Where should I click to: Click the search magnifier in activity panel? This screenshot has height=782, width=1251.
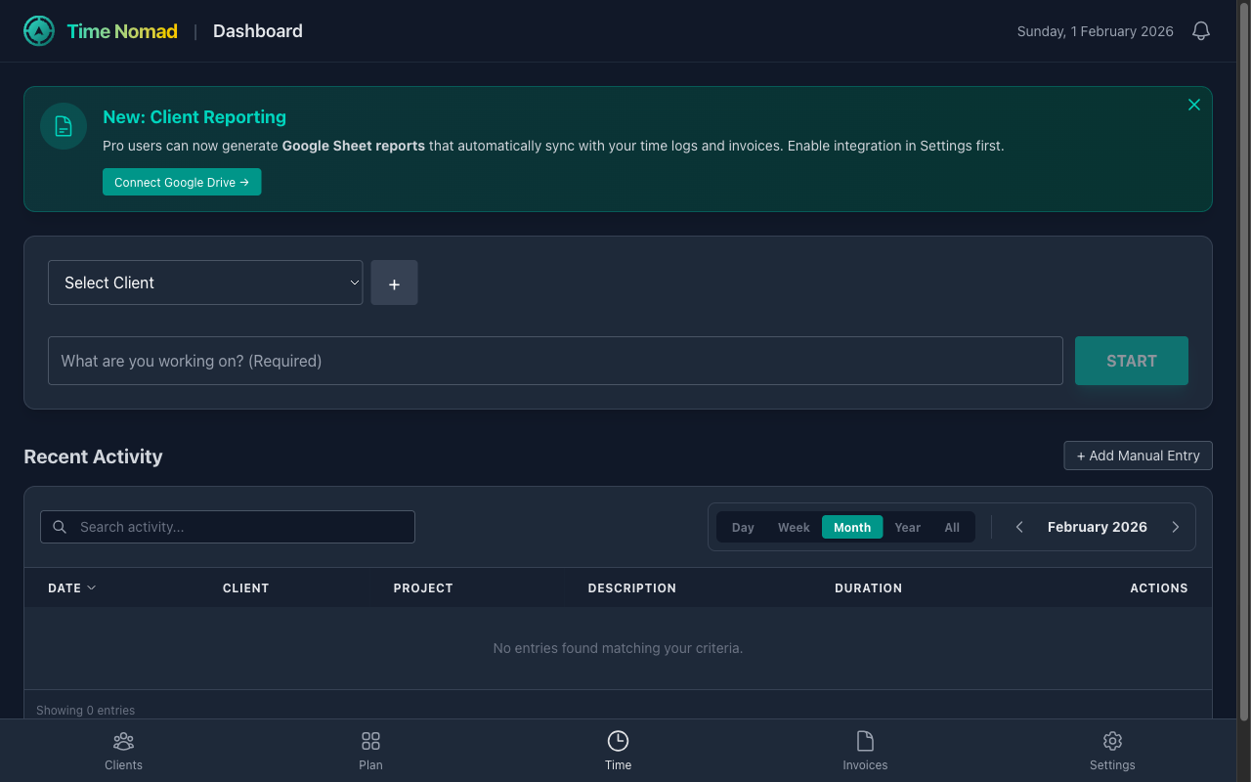59,526
